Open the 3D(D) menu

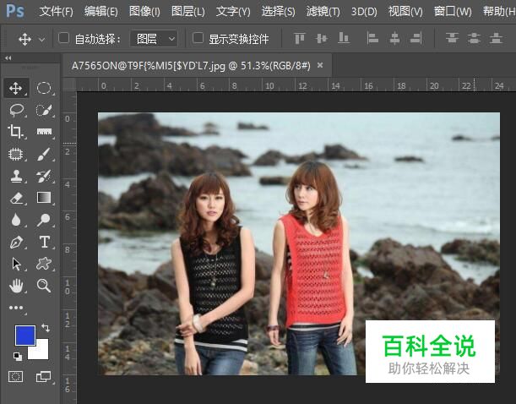pyautogui.click(x=364, y=12)
